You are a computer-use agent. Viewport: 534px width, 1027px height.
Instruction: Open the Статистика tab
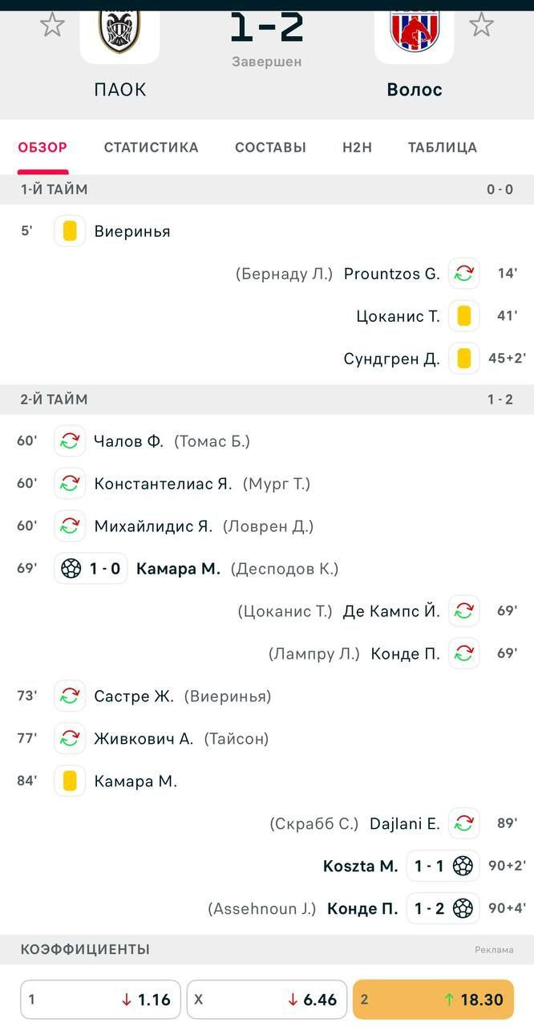click(x=151, y=147)
